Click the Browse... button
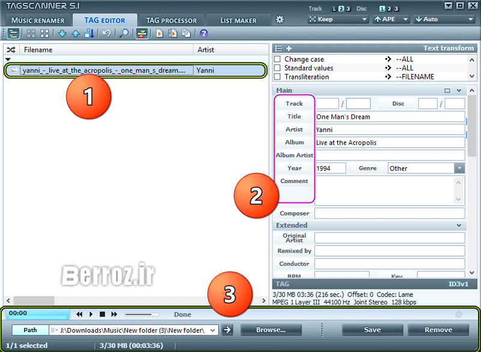 coord(271,330)
